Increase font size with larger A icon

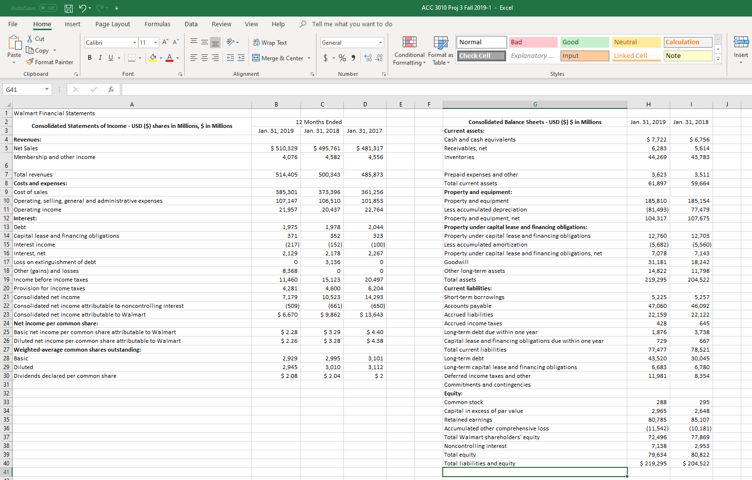pos(166,42)
